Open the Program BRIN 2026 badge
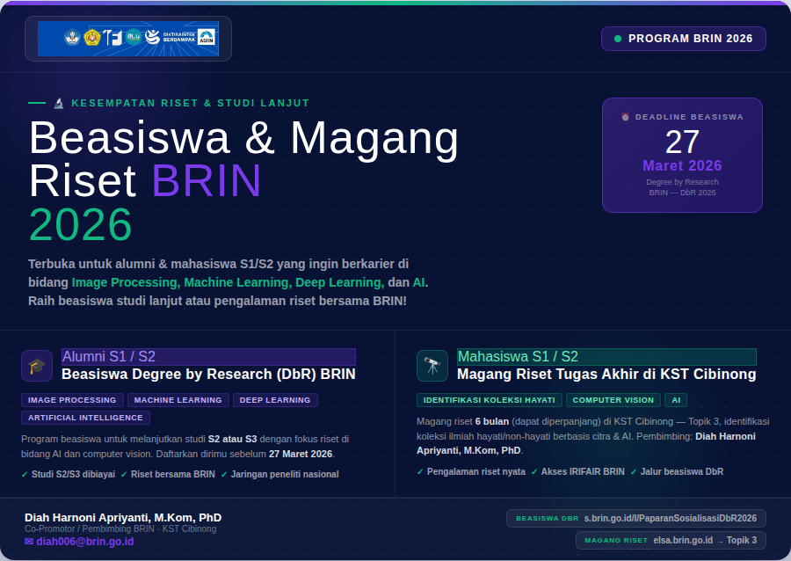Viewport: 791px width, 561px height. [683, 39]
